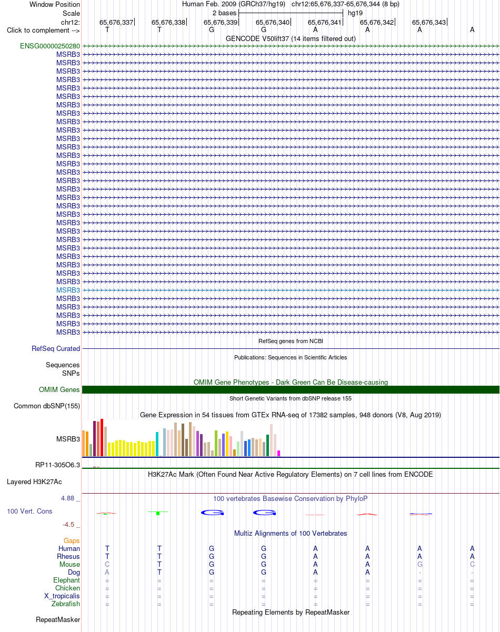The width and height of the screenshot is (500, 632).
Task: Click 'Short Genetic Variants from dbSNP' title
Action: coord(291,398)
